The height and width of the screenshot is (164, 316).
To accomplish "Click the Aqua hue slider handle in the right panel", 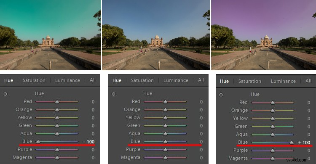I will click(x=273, y=135).
